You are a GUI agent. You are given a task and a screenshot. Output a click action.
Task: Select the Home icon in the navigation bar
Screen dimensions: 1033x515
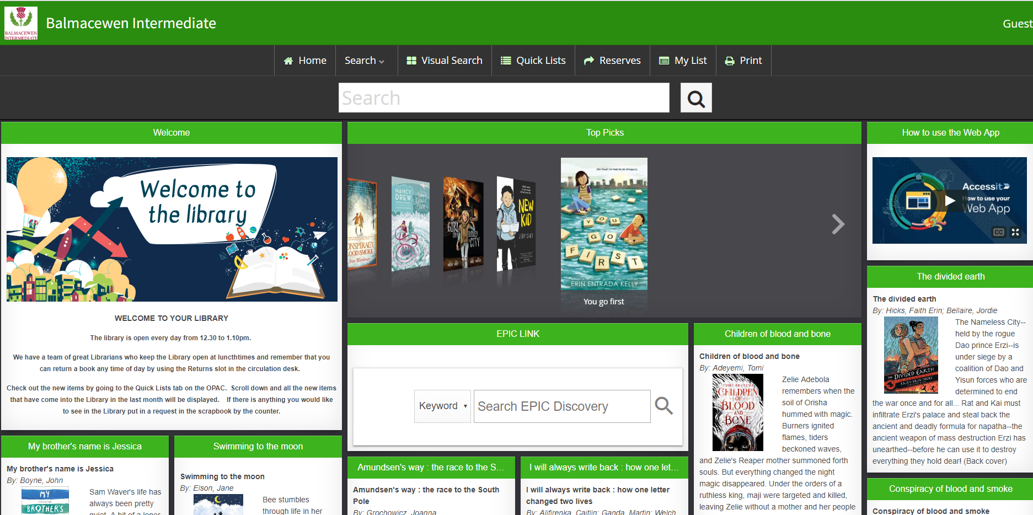tap(288, 60)
